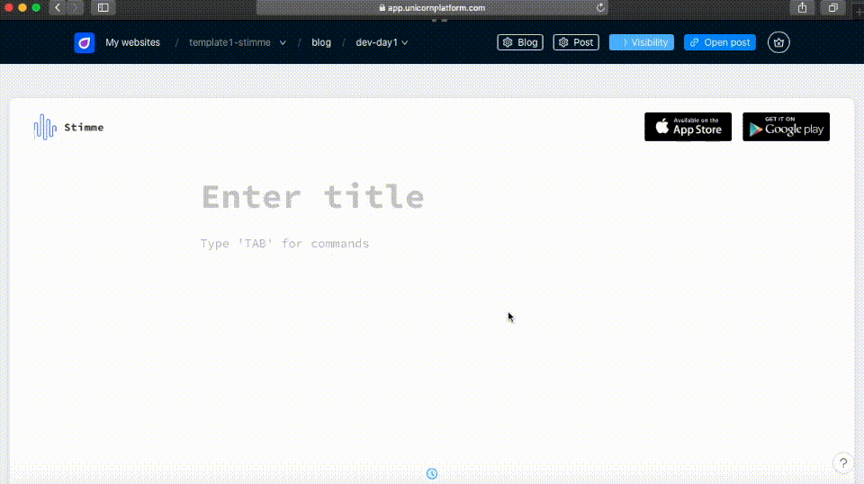
Task: Show Safari tab overview icon
Action: [833, 8]
